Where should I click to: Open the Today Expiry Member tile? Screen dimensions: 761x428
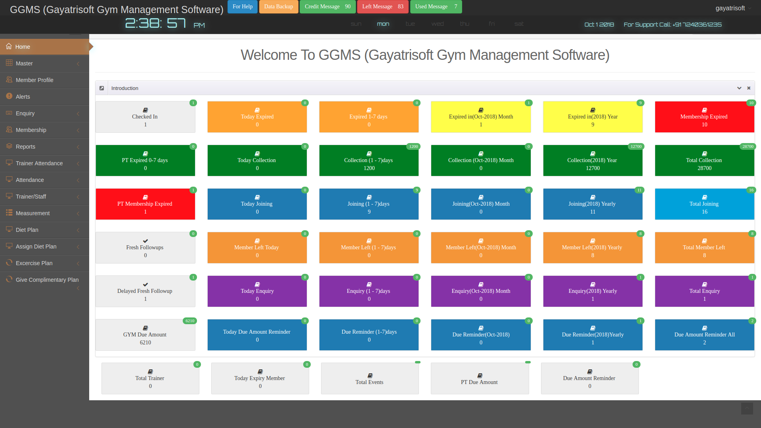pyautogui.click(x=260, y=378)
